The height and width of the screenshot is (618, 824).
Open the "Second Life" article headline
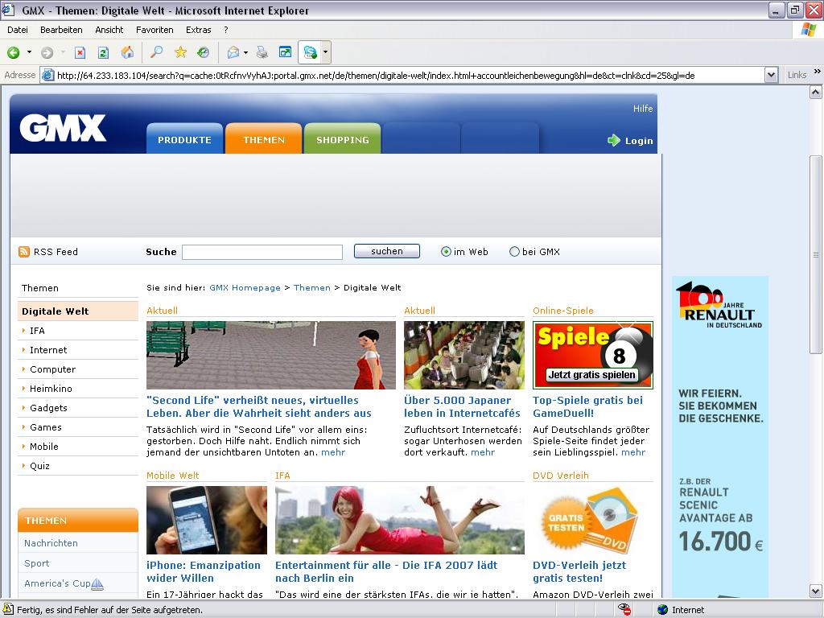[259, 406]
